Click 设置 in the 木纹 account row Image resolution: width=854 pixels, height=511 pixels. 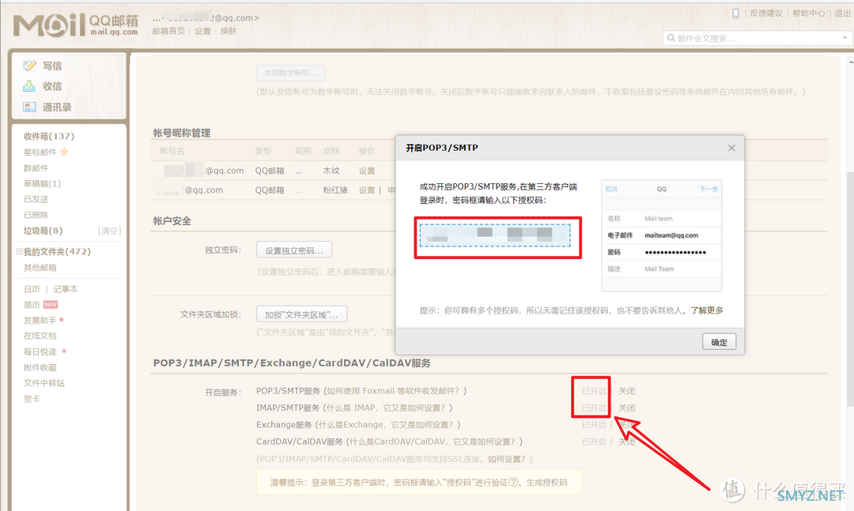pyautogui.click(x=367, y=171)
